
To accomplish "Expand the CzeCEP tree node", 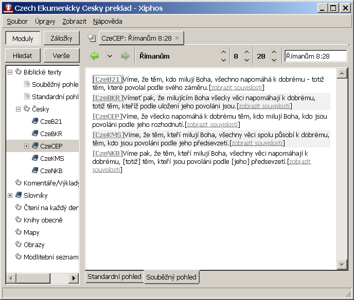I will pyautogui.click(x=26, y=146).
